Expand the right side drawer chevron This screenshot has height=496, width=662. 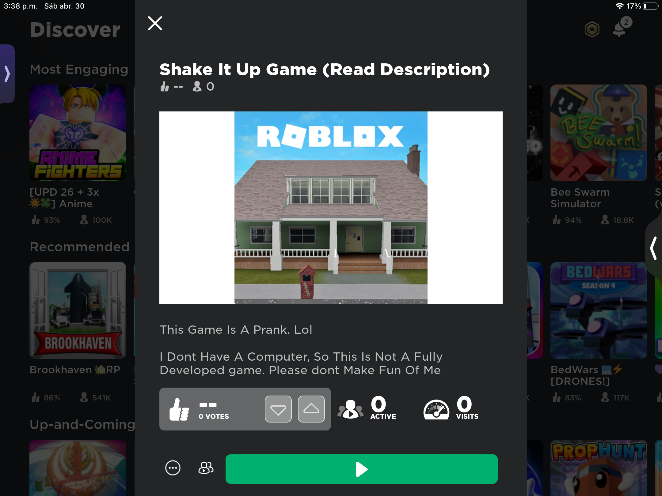coord(654,248)
